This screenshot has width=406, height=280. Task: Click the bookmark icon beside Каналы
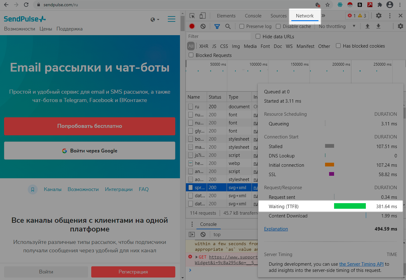(33, 189)
